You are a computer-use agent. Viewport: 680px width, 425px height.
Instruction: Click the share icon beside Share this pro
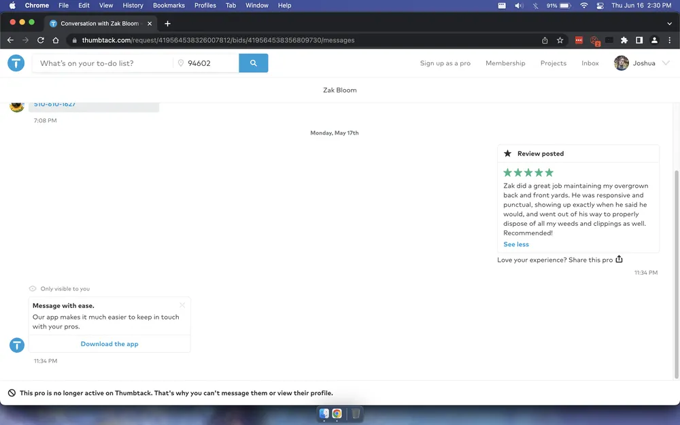[619, 259]
